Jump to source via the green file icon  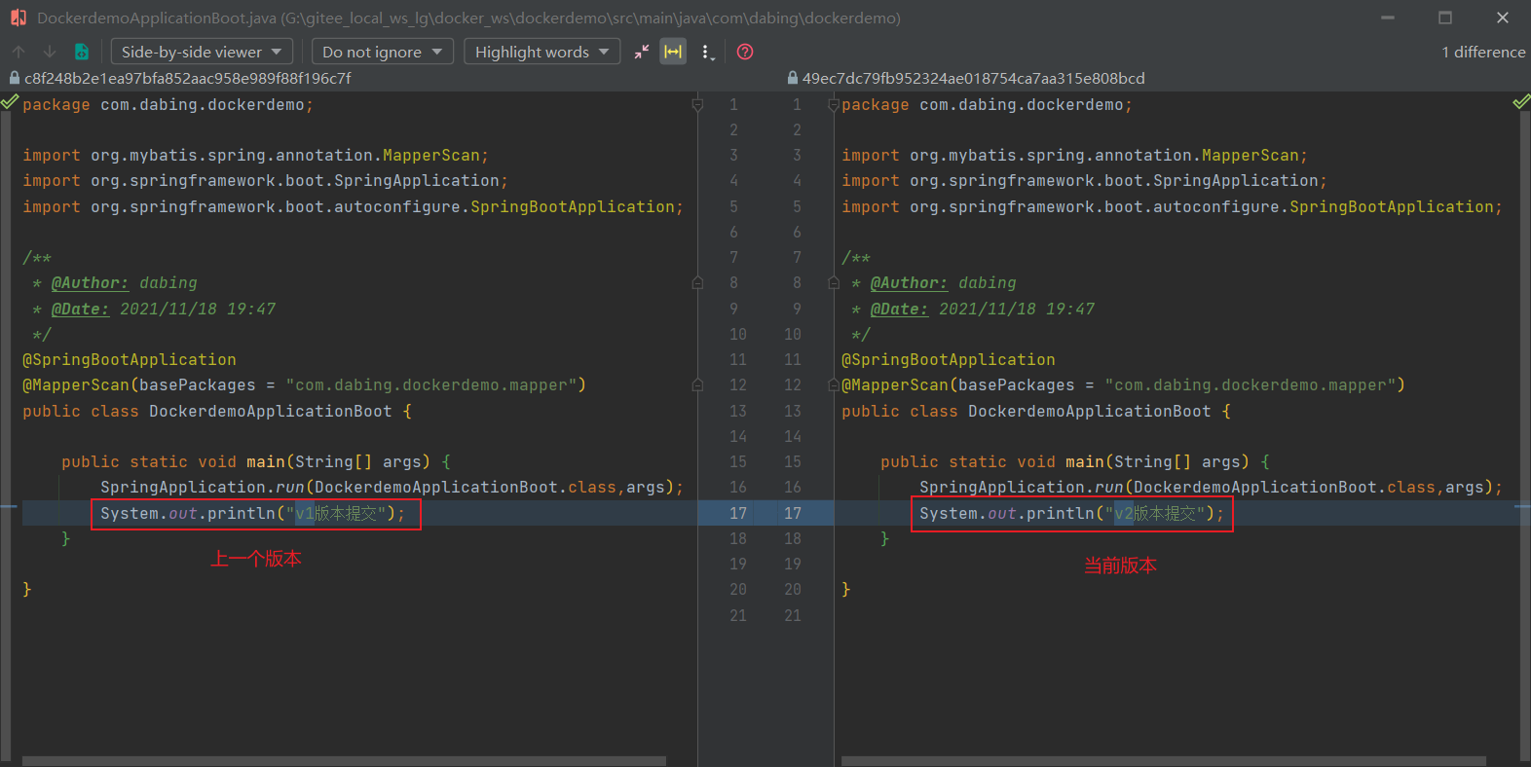point(82,52)
